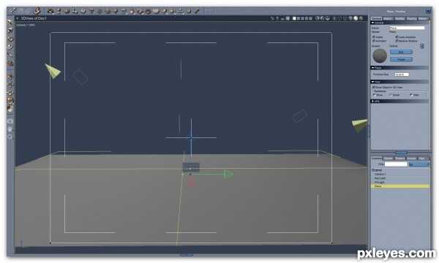Open the All filter dropdown next to Find

point(419,164)
